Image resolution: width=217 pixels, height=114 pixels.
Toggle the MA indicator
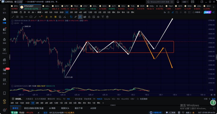tap(68, 99)
